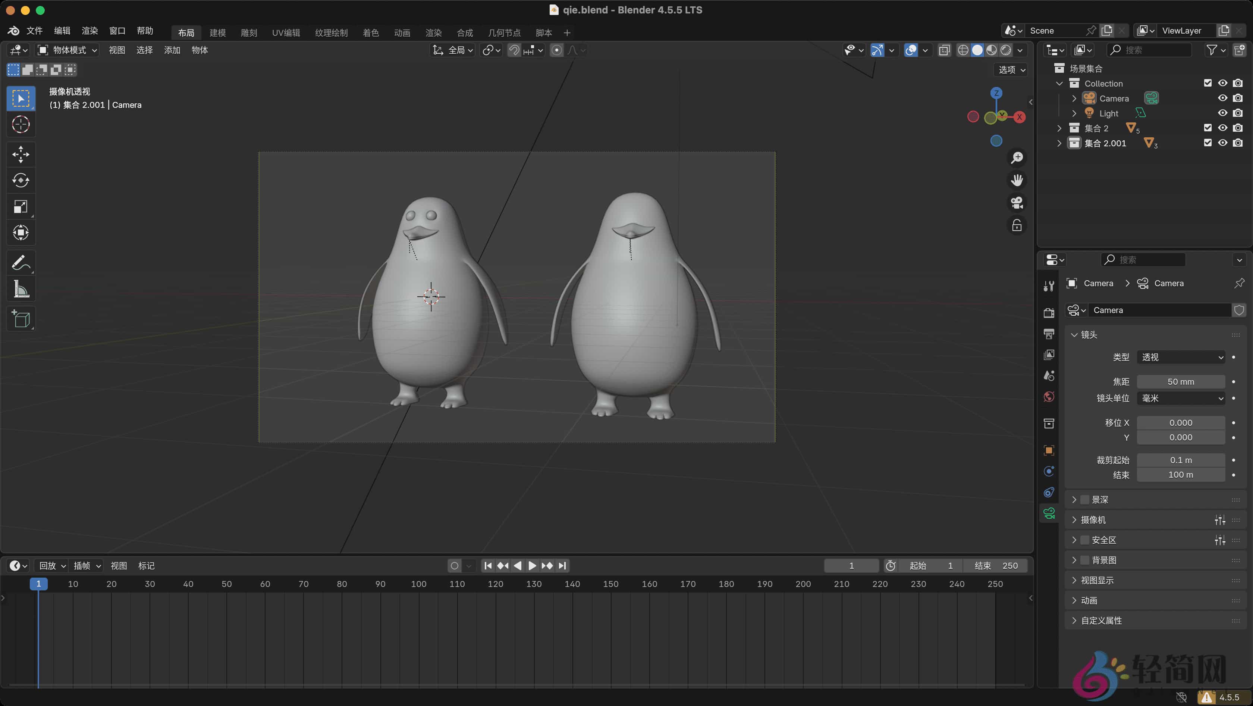Click the new collection button in the outliner
The image size is (1253, 706).
click(1241, 50)
